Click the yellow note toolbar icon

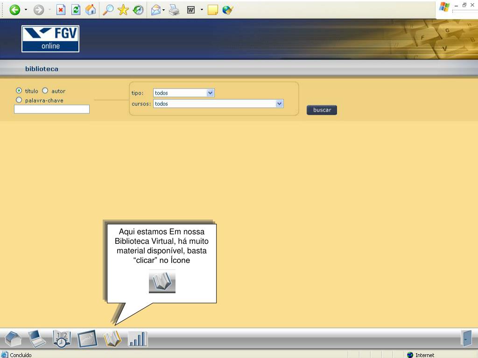[212, 10]
